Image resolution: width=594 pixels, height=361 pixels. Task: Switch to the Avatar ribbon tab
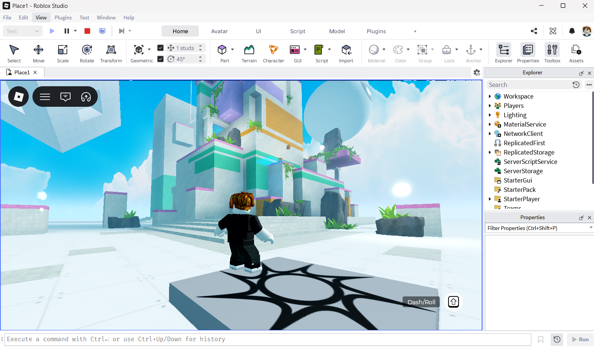[219, 31]
